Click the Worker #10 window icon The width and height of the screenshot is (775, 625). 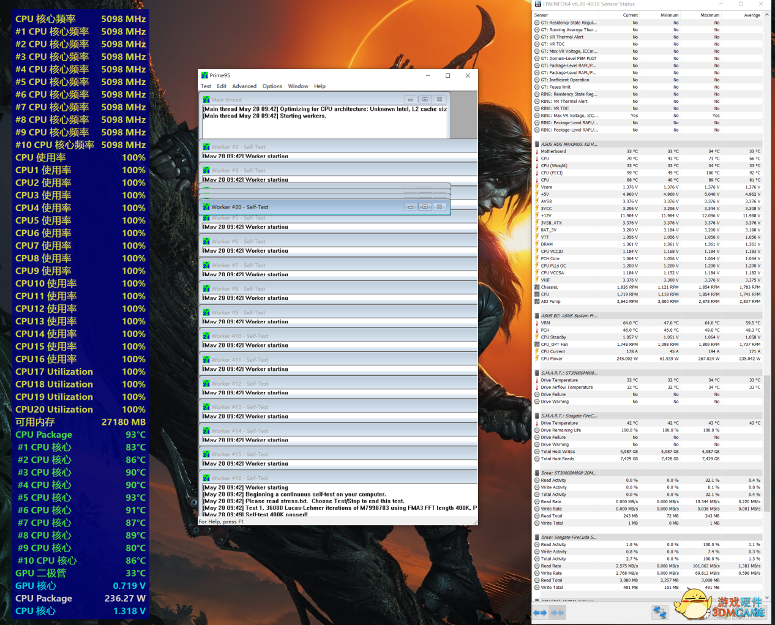[x=207, y=335]
